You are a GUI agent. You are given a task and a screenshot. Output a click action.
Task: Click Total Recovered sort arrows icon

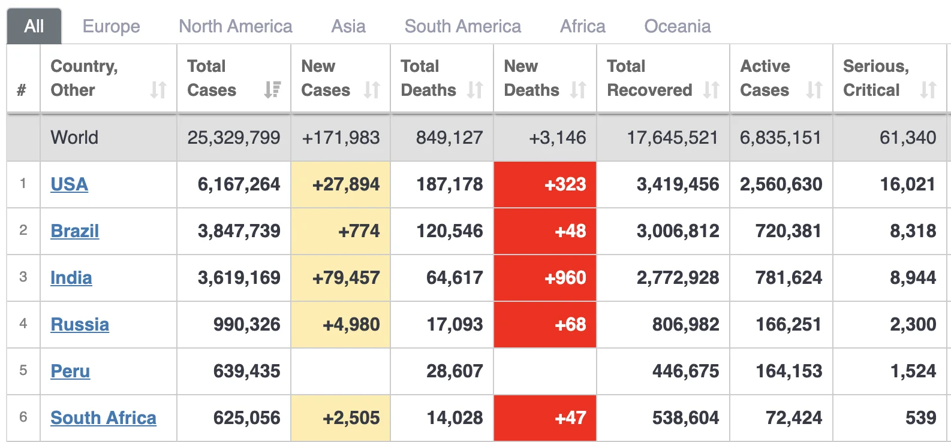coord(711,90)
